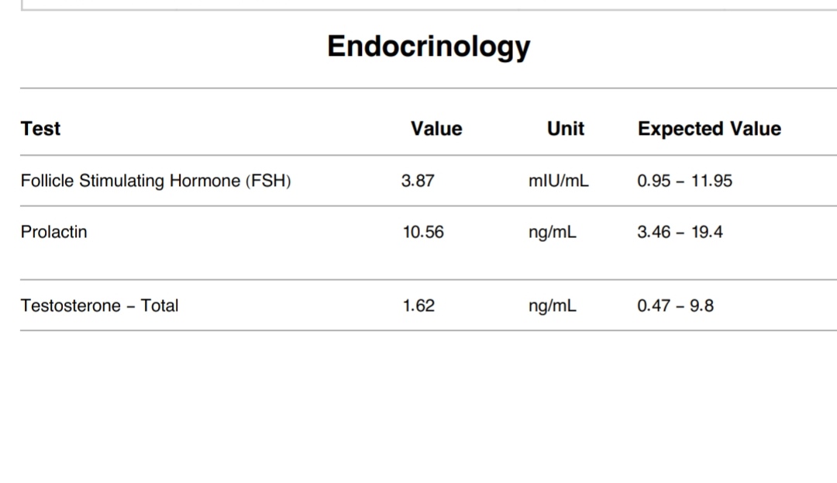
Task: Click Follicle Stimulating Hormone (FSH) test name
Action: pos(156,181)
